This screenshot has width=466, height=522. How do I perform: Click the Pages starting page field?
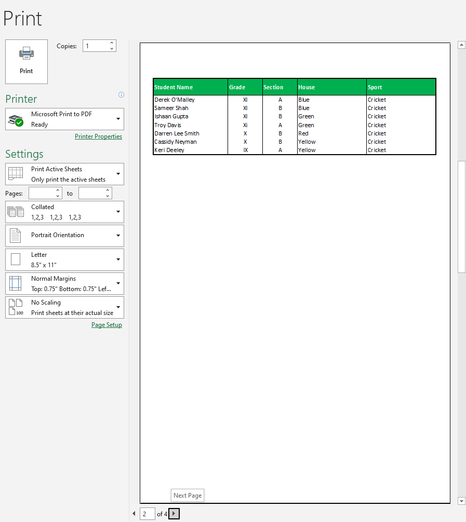[x=42, y=193]
